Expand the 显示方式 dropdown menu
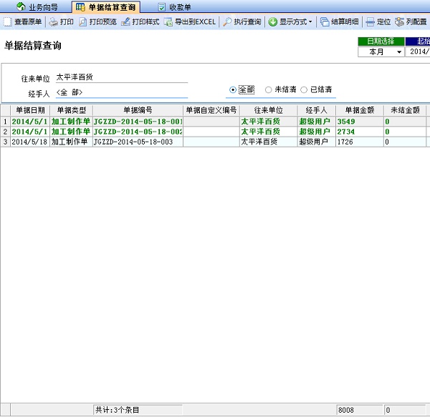The image size is (430, 417). (291, 22)
